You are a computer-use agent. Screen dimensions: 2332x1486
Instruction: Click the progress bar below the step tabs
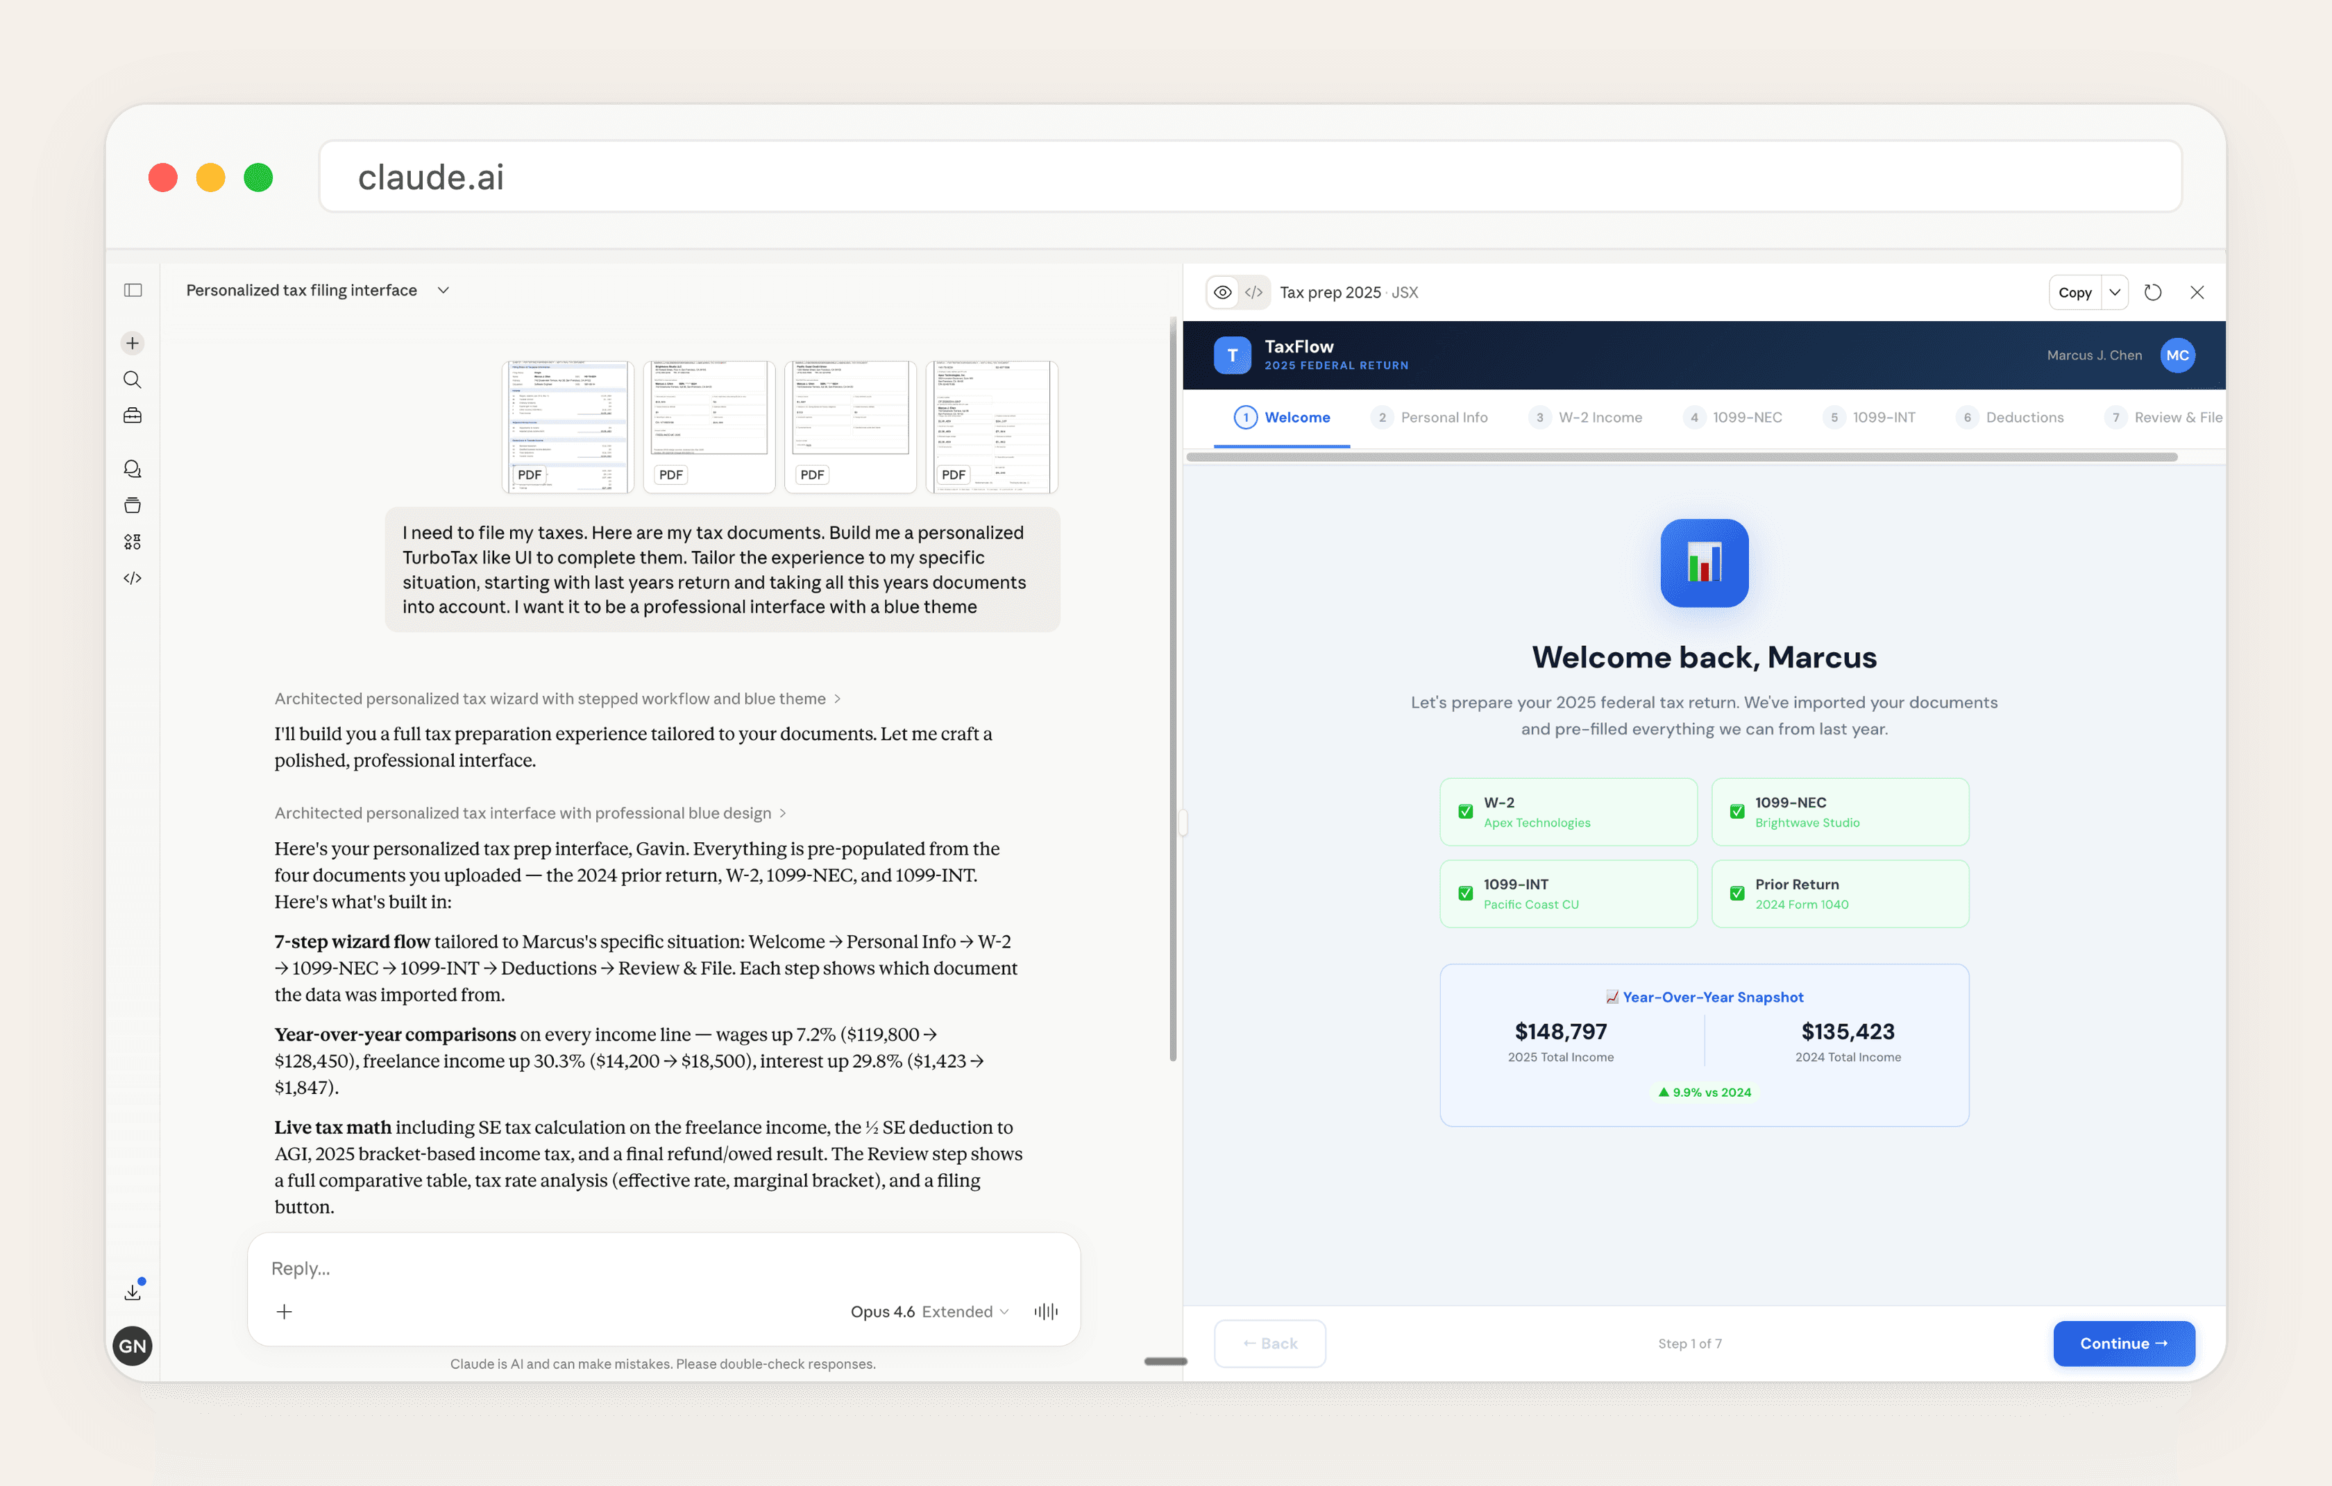click(1705, 457)
